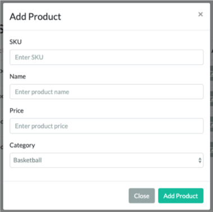Focus the SKU input field
Image resolution: width=213 pixels, height=212 pixels.
tap(106, 57)
